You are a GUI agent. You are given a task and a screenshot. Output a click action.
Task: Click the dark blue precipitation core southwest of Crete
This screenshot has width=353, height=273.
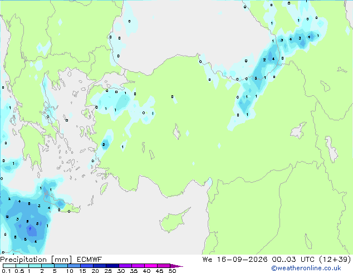[x=31, y=230]
